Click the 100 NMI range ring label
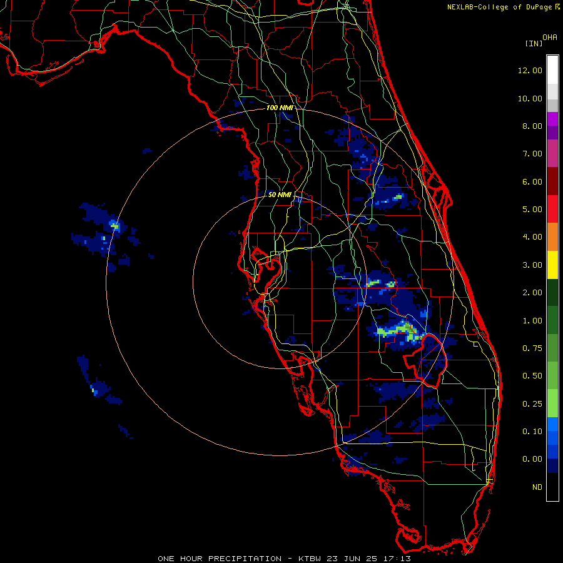563x563 pixels. pyautogui.click(x=280, y=108)
